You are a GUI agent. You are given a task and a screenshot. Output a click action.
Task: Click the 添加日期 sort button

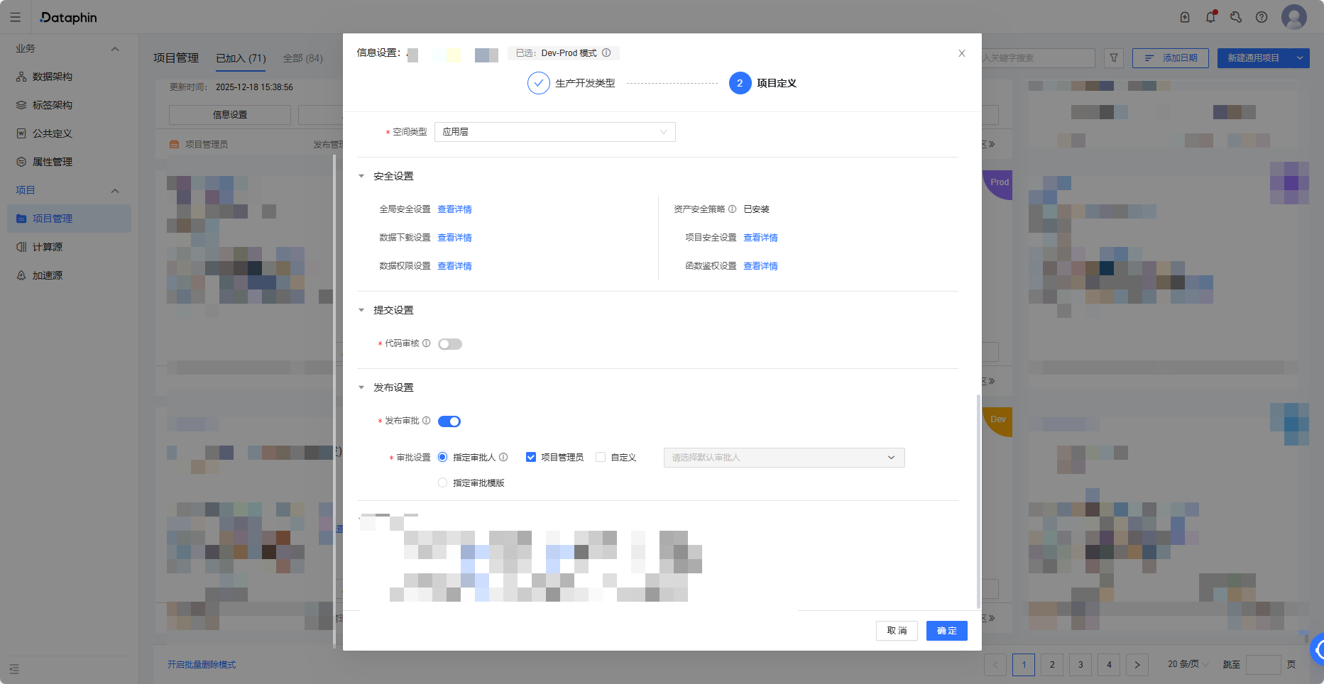click(1171, 58)
